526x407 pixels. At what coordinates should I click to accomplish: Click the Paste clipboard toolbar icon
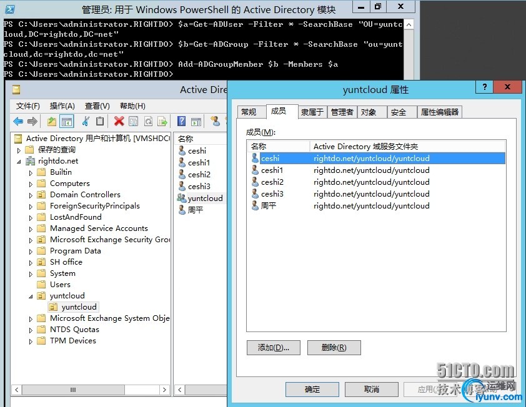point(99,121)
